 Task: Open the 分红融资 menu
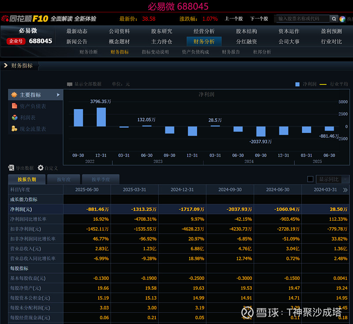[246, 41]
